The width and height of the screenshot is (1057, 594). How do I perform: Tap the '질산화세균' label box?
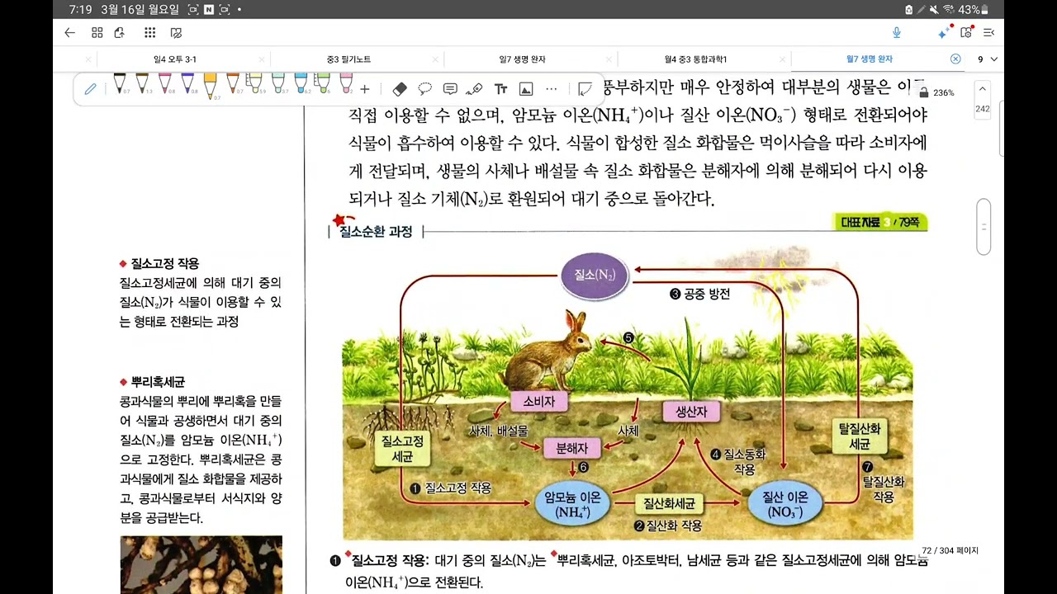coord(669,503)
